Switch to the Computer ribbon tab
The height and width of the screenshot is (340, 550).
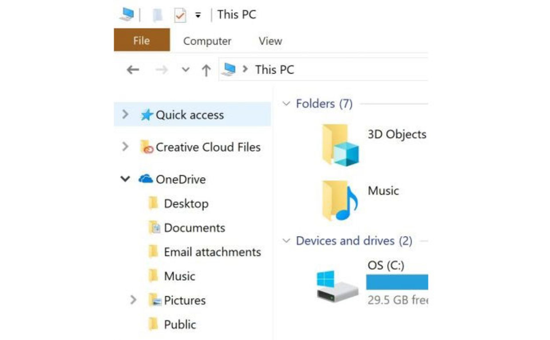click(x=207, y=41)
